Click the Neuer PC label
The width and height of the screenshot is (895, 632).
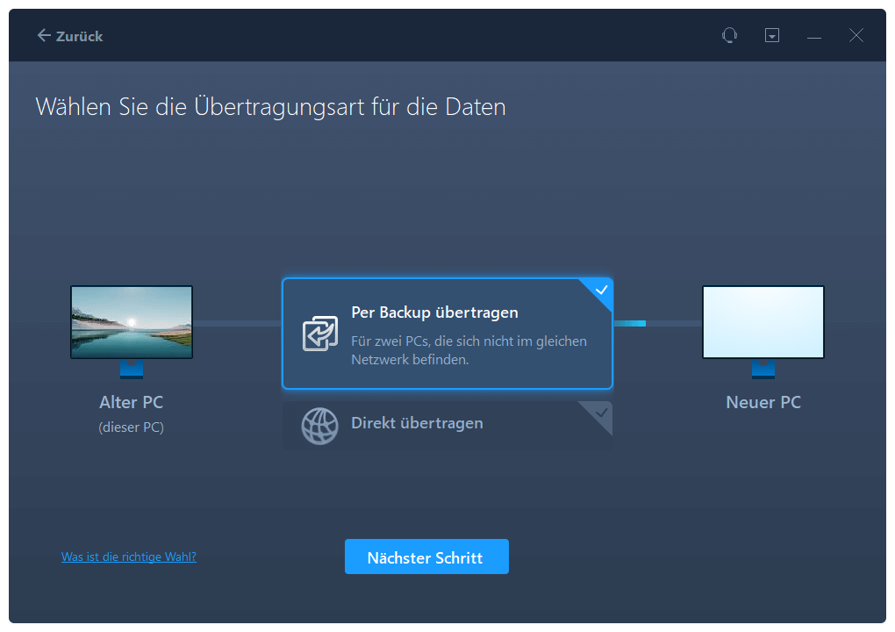coord(763,403)
